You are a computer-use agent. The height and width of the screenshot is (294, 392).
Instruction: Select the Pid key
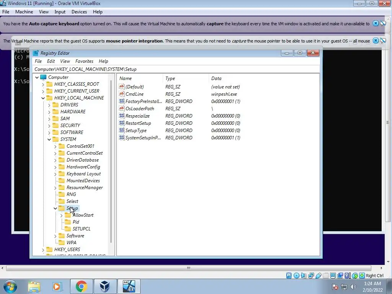pyautogui.click(x=76, y=222)
